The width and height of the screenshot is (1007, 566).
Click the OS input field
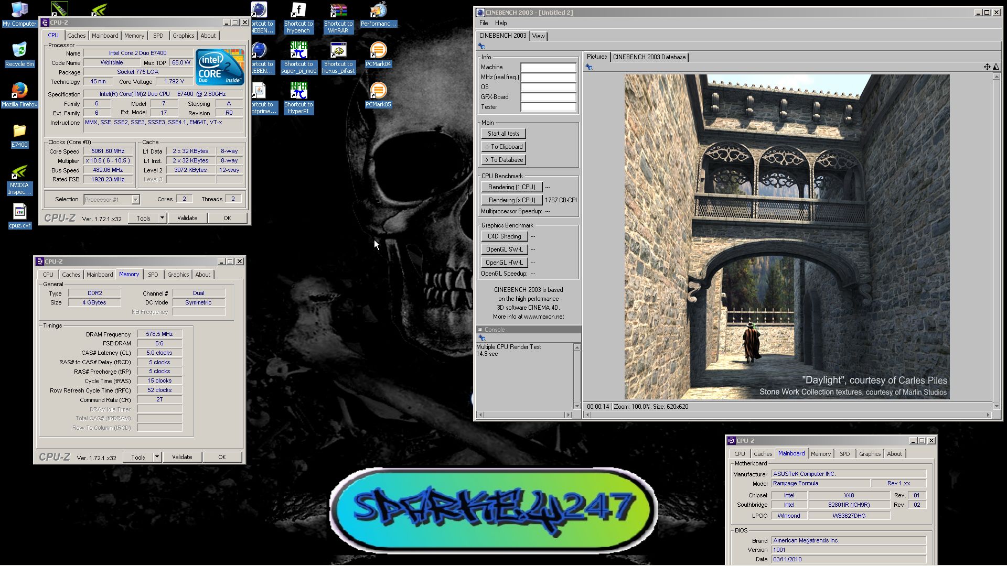(548, 87)
